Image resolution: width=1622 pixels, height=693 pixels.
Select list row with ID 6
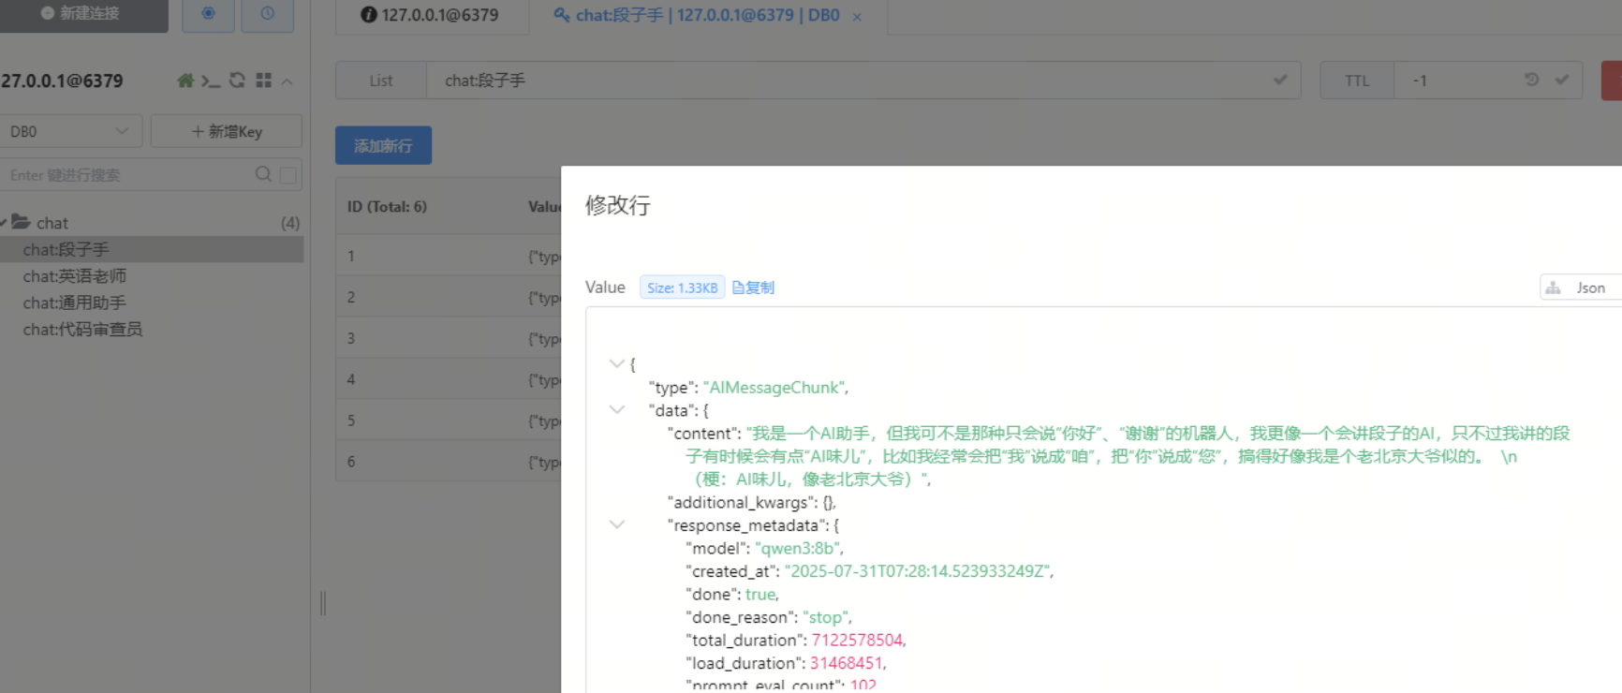[x=448, y=462]
